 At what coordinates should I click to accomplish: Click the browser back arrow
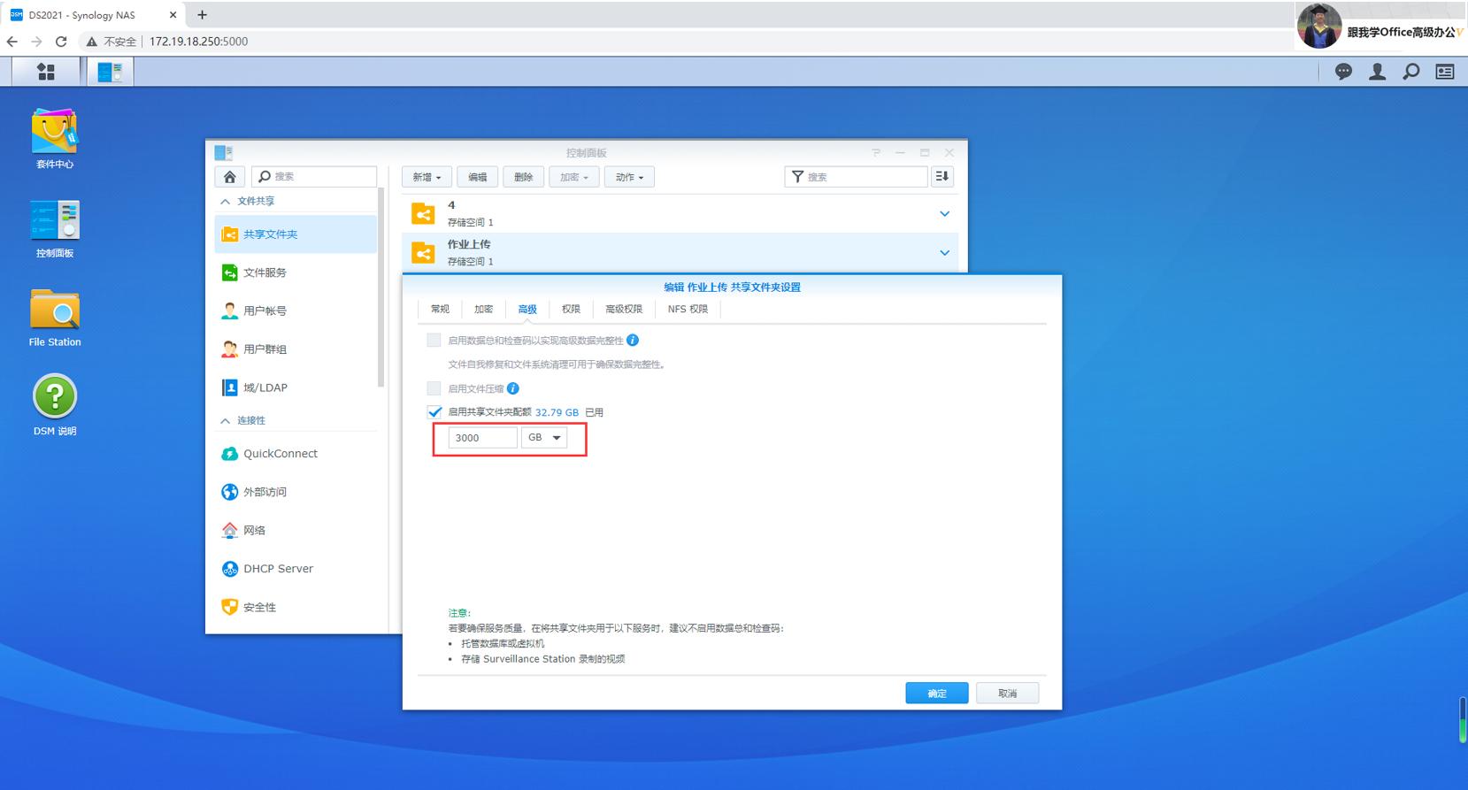click(12, 42)
